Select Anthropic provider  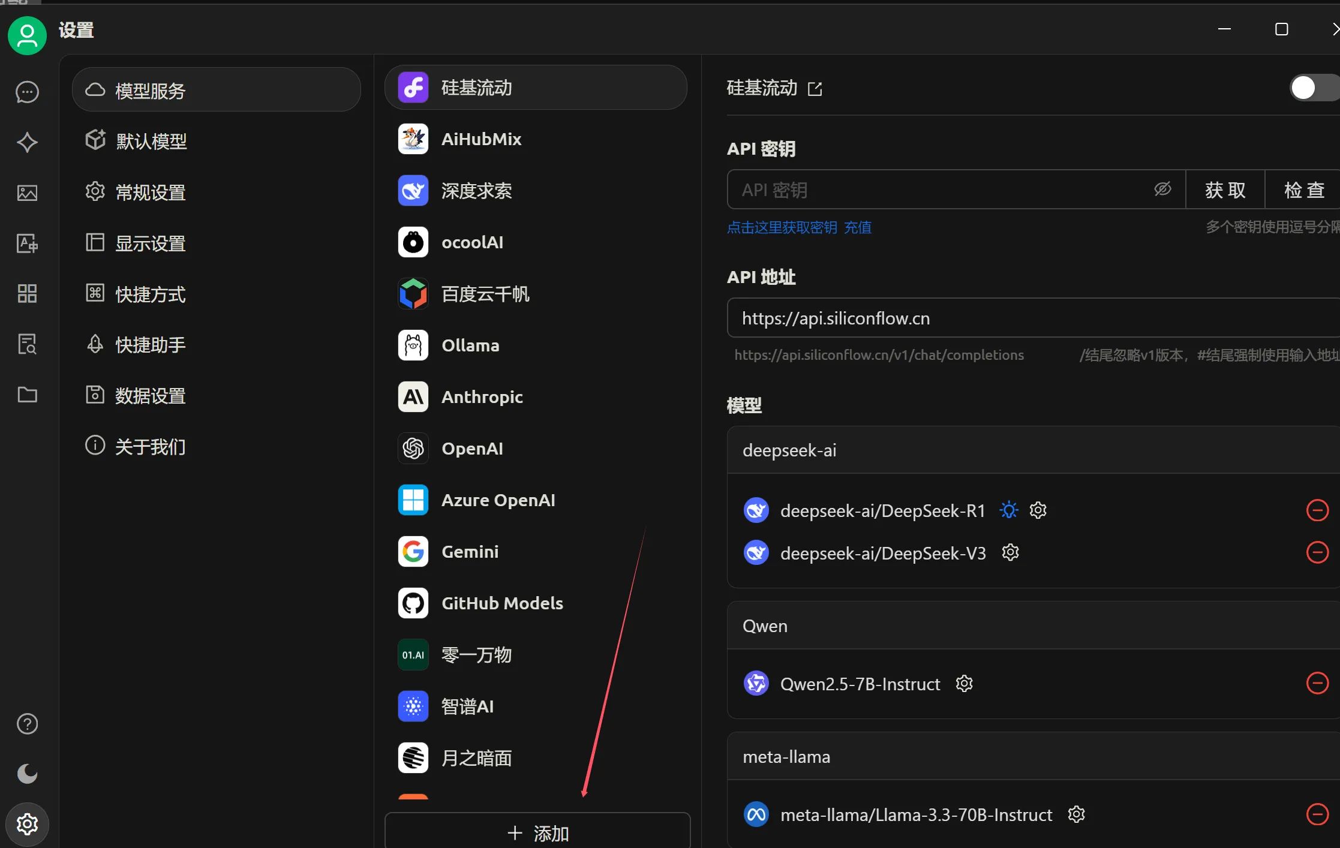(536, 397)
